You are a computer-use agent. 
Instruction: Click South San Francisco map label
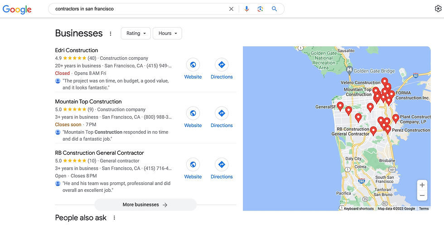385,179
